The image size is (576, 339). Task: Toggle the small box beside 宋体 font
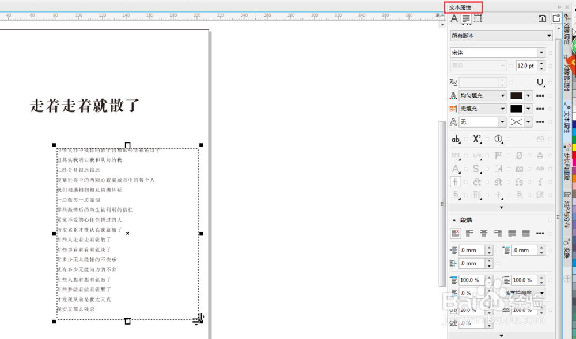pos(550,53)
